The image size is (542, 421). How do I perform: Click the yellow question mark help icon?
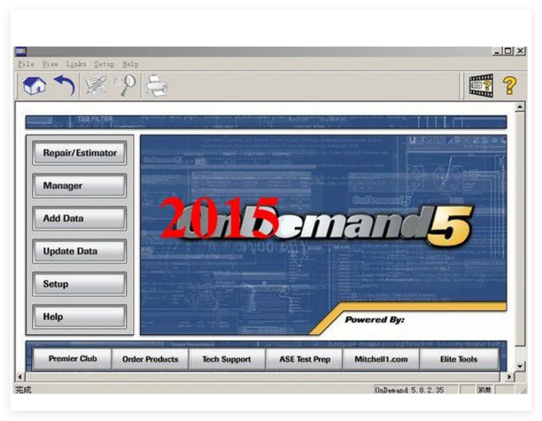coord(510,85)
